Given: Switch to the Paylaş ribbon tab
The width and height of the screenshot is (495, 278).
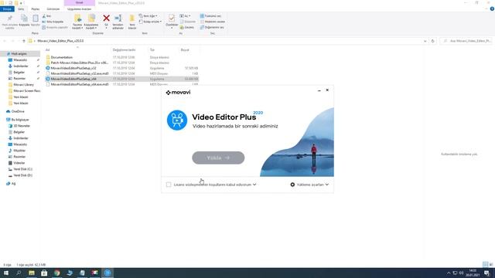Looking at the screenshot, I should tap(36, 9).
